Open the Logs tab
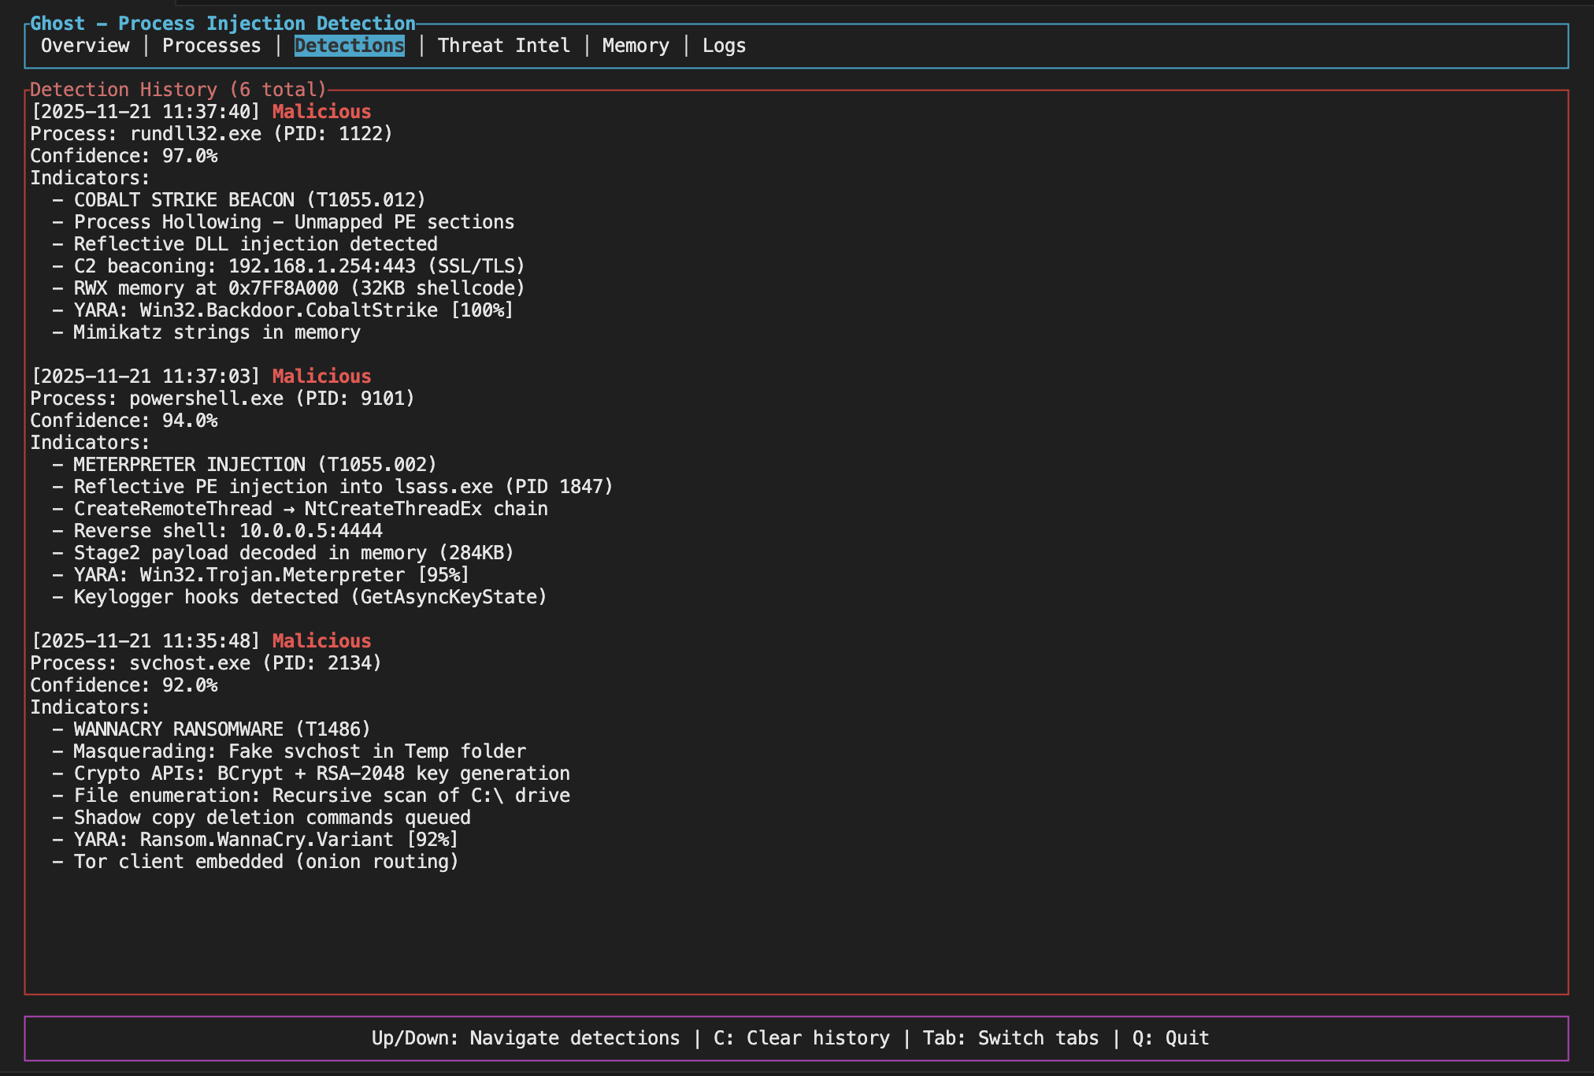 [724, 46]
